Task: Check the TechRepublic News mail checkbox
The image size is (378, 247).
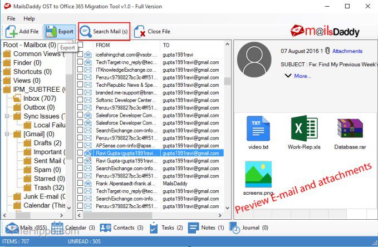Action: (x=80, y=85)
